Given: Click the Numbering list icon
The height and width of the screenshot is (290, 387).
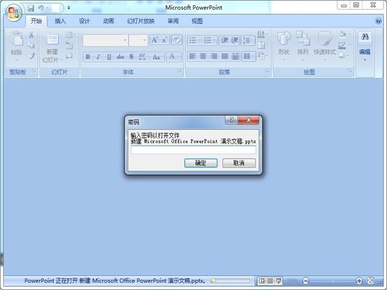Looking at the screenshot, I should (x=208, y=40).
